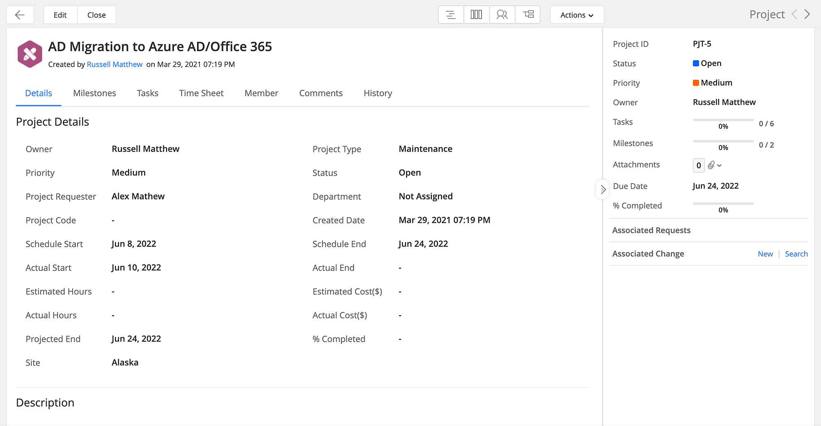Click New associated change link
This screenshot has height=426, width=821.
tap(765, 254)
